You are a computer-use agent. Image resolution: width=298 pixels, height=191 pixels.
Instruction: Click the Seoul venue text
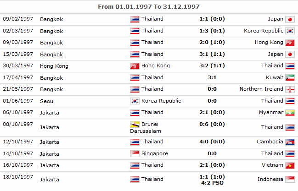click(47, 101)
